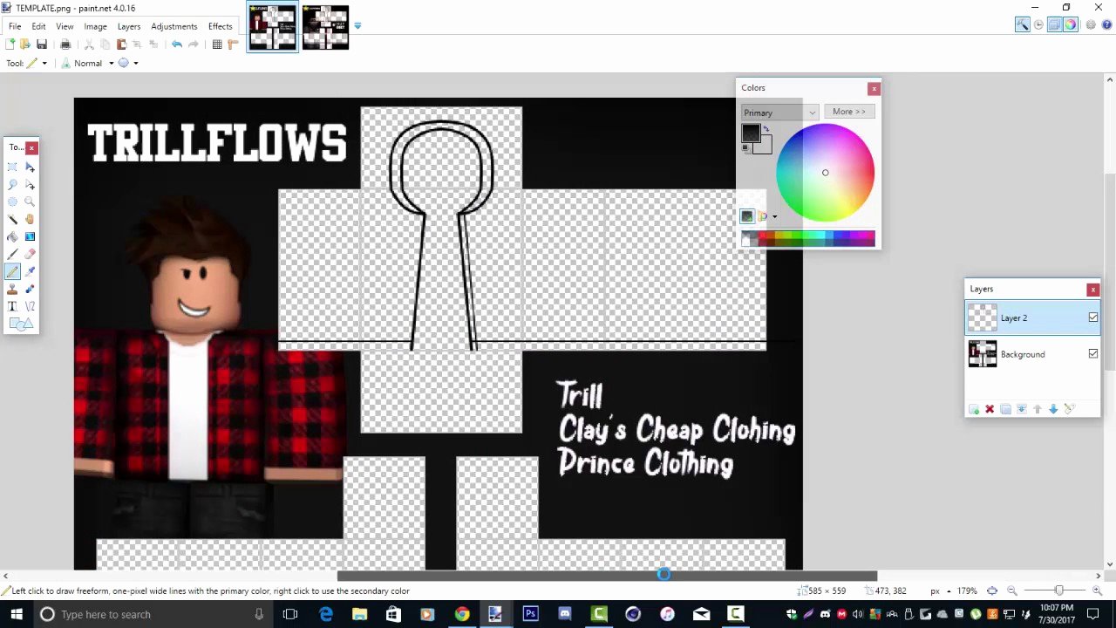1116x628 pixels.
Task: Toggle Background layer visibility checkbox
Action: 1092,353
